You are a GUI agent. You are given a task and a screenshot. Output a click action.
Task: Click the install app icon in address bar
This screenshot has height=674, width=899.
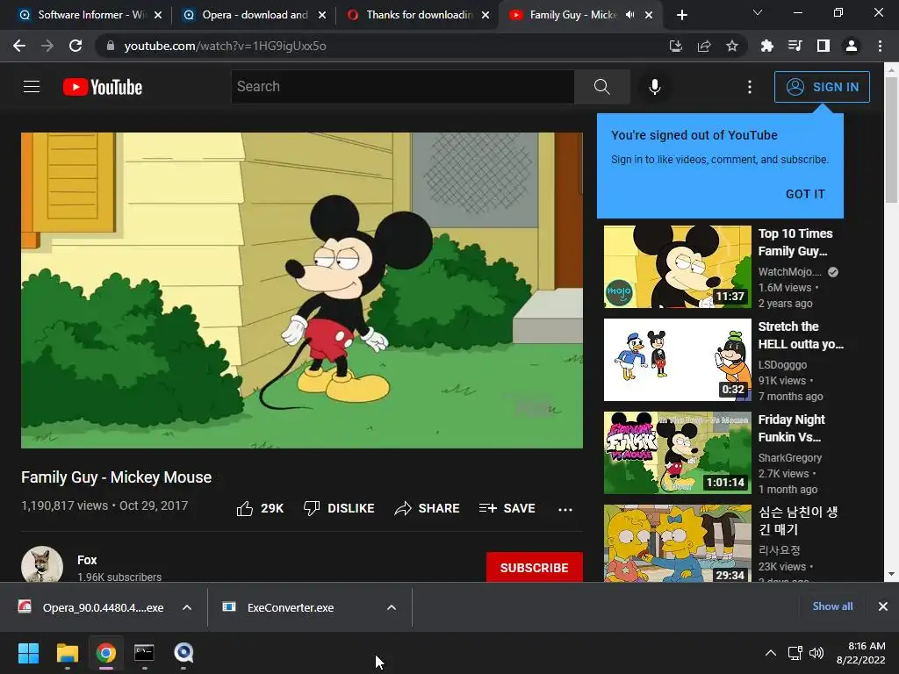click(x=676, y=46)
